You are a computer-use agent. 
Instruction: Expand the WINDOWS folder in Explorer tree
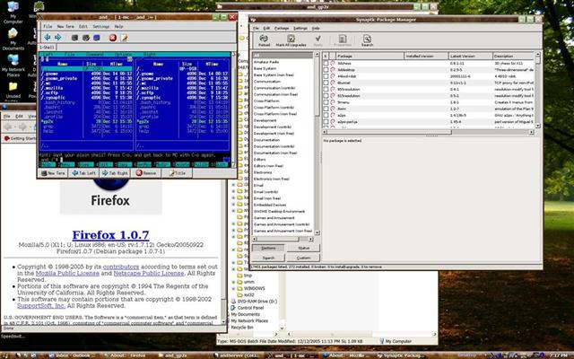click(x=233, y=288)
